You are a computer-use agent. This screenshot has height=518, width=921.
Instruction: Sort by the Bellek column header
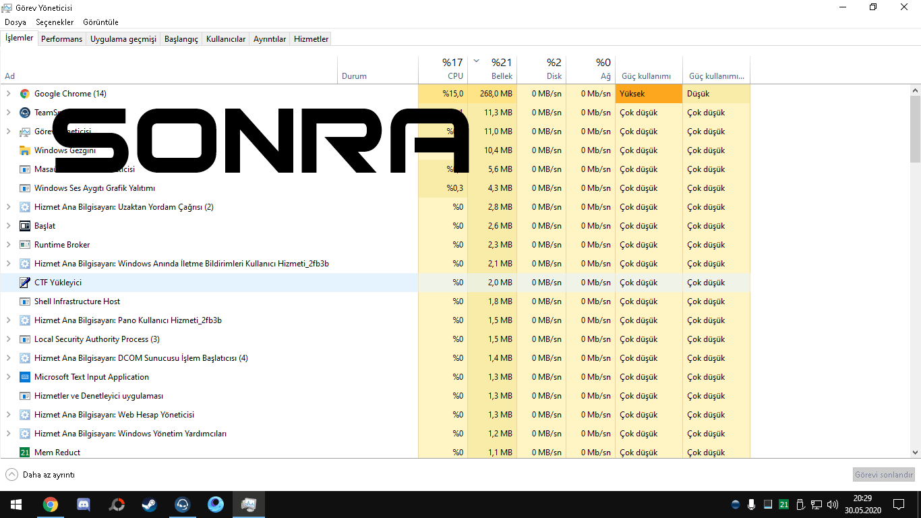[492, 69]
